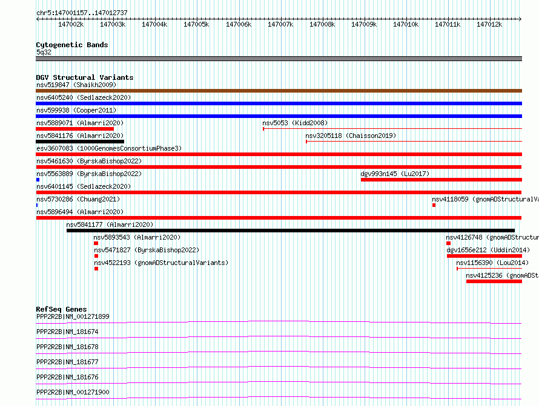
Task: Select the nsv599938 (Cooper2011) blue bar
Action: [279, 116]
